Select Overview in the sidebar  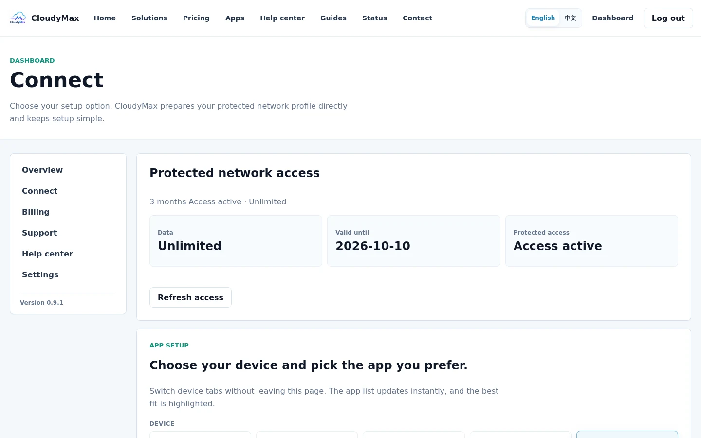click(68, 170)
